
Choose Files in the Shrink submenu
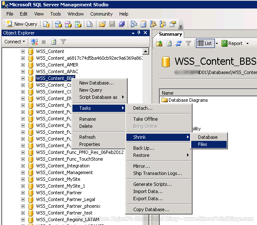(209, 144)
